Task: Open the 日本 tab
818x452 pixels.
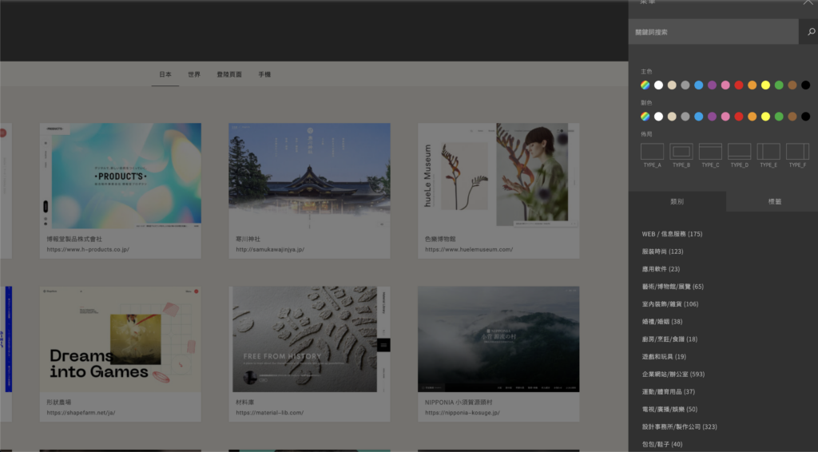Action: tap(165, 74)
